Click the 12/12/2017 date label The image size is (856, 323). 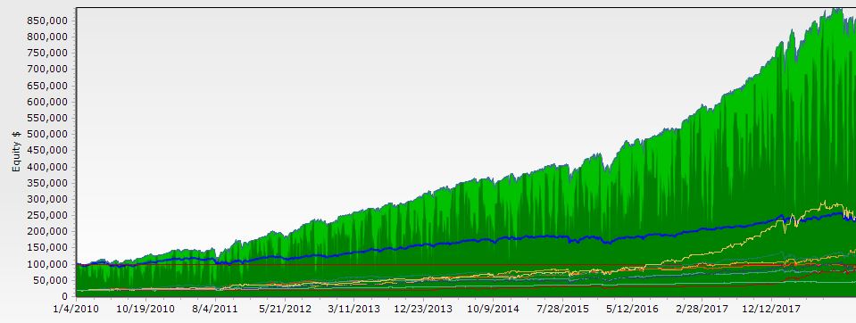coord(771,309)
